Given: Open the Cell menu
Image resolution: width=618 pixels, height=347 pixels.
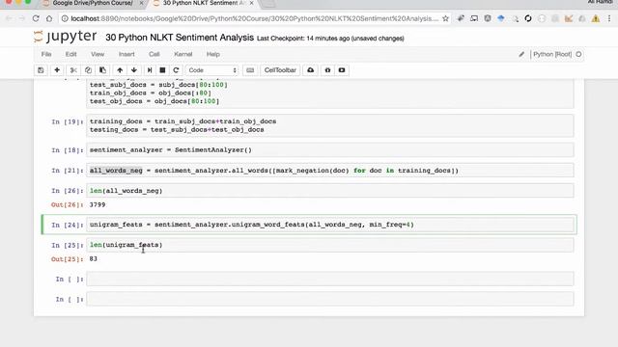Looking at the screenshot, I should [x=154, y=54].
